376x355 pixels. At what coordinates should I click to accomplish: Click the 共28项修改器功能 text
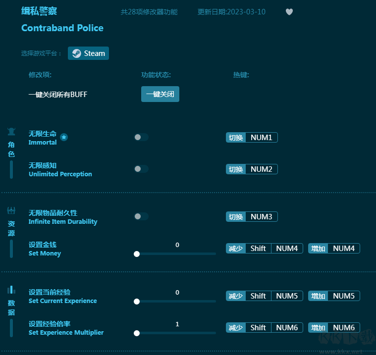pyautogui.click(x=149, y=12)
